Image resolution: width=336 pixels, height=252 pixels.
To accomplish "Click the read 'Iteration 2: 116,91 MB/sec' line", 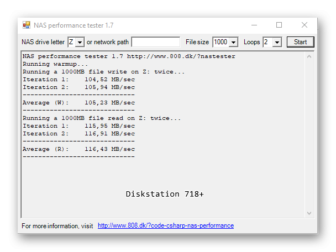I will 78,134.
